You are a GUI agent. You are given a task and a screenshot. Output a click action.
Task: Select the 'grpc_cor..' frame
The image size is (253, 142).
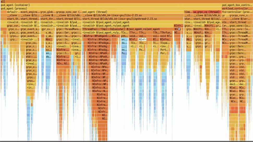(x=13, y=26)
